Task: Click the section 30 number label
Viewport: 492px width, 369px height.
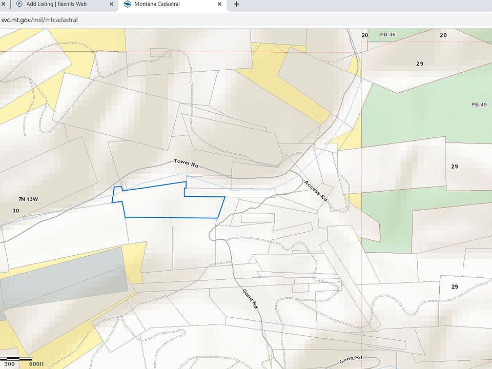Action: 16,211
